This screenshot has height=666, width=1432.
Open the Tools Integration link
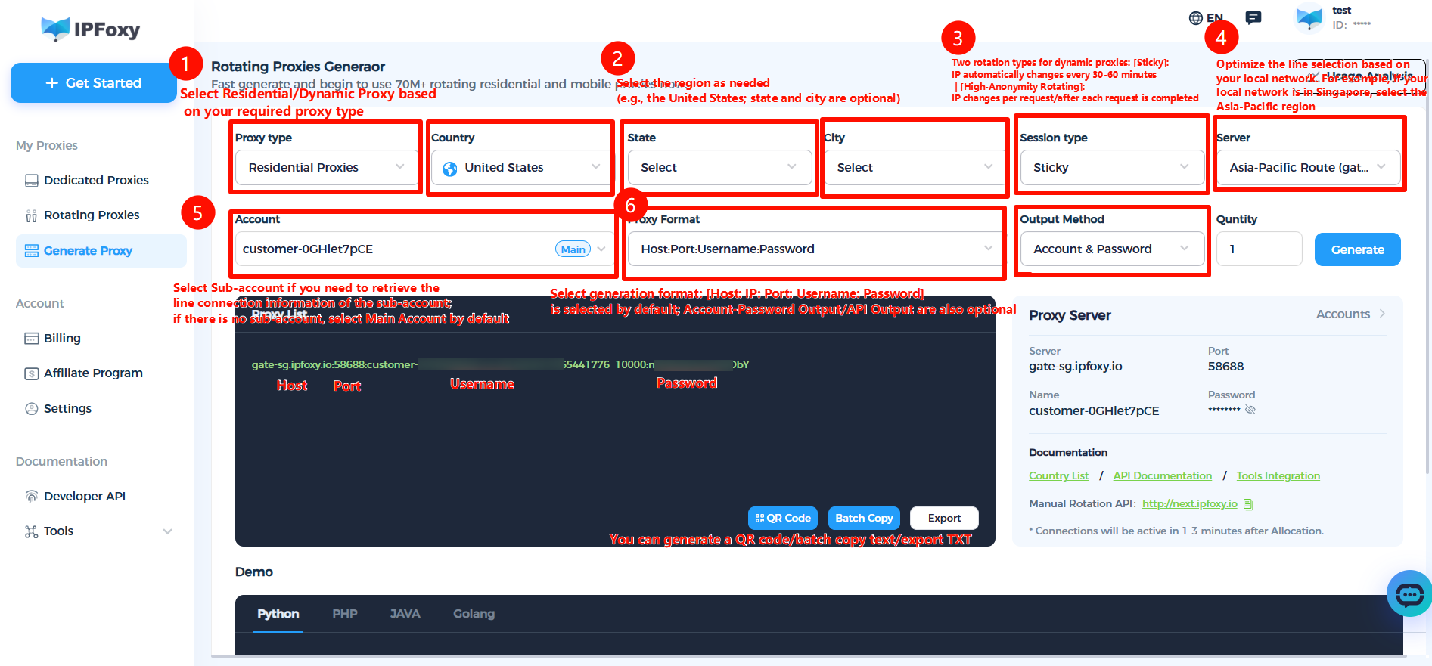pos(1278,476)
